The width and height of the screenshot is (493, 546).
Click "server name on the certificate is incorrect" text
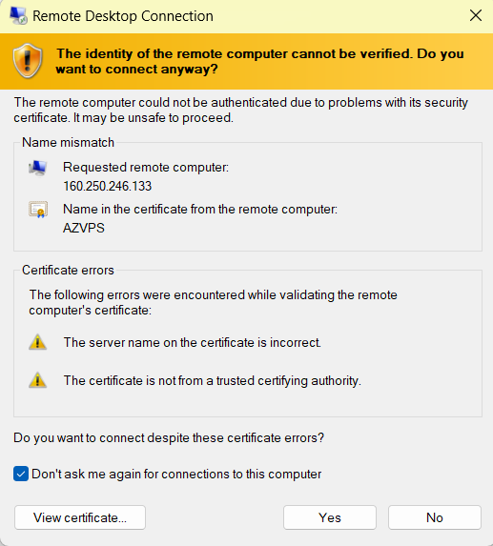point(204,342)
